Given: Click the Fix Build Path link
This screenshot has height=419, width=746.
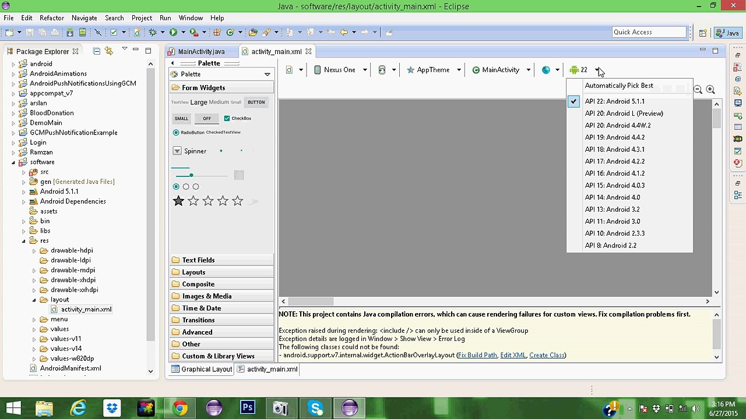Looking at the screenshot, I should [477, 356].
